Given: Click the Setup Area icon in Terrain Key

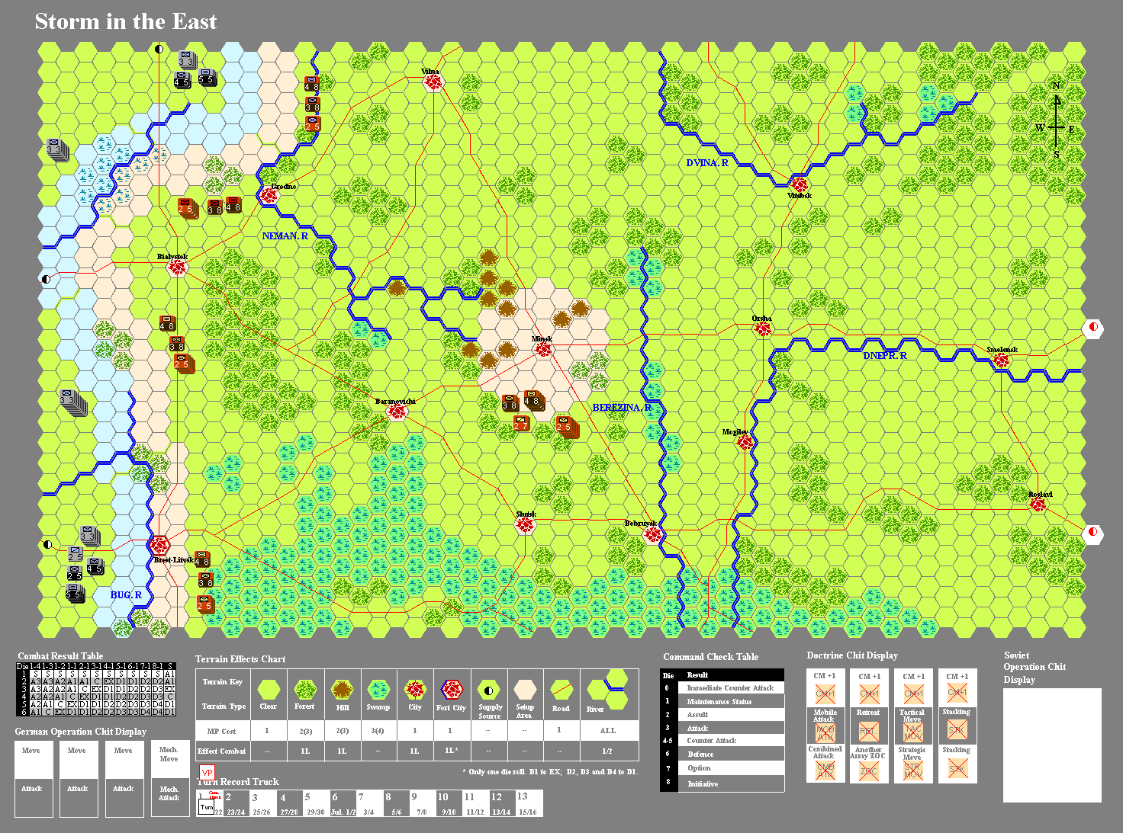Looking at the screenshot, I should pos(524,690).
